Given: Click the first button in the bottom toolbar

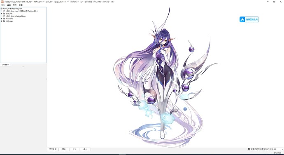Looking at the screenshot, I should 53,149.
